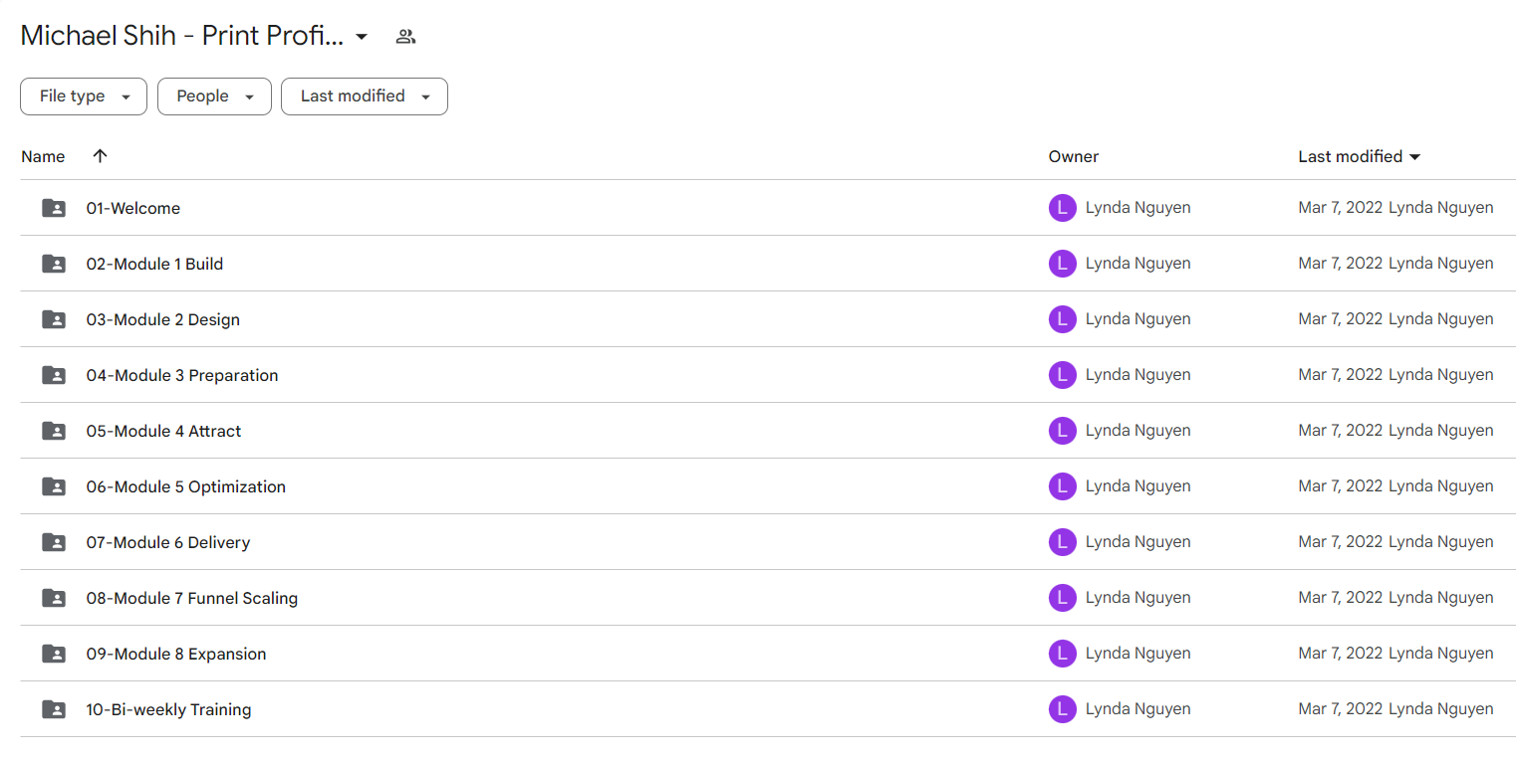Click the Mar 7, 2022 date in 08-Module 7 Funnel Scaling row
Viewport: 1516px width, 764px height.
coord(1341,598)
